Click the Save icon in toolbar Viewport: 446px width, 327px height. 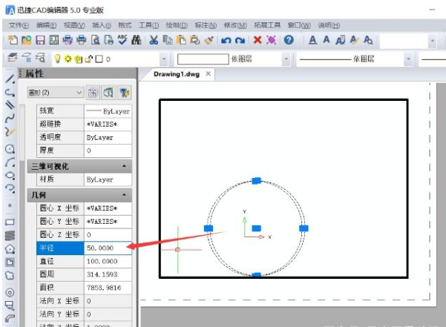pos(40,40)
